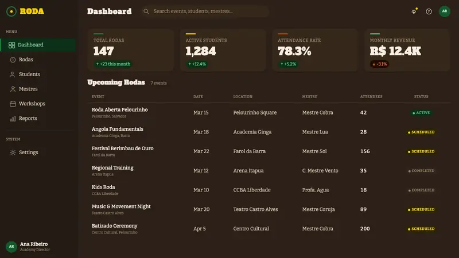Sort by ATTENDEES column header
This screenshot has width=459, height=258.
tap(371, 96)
